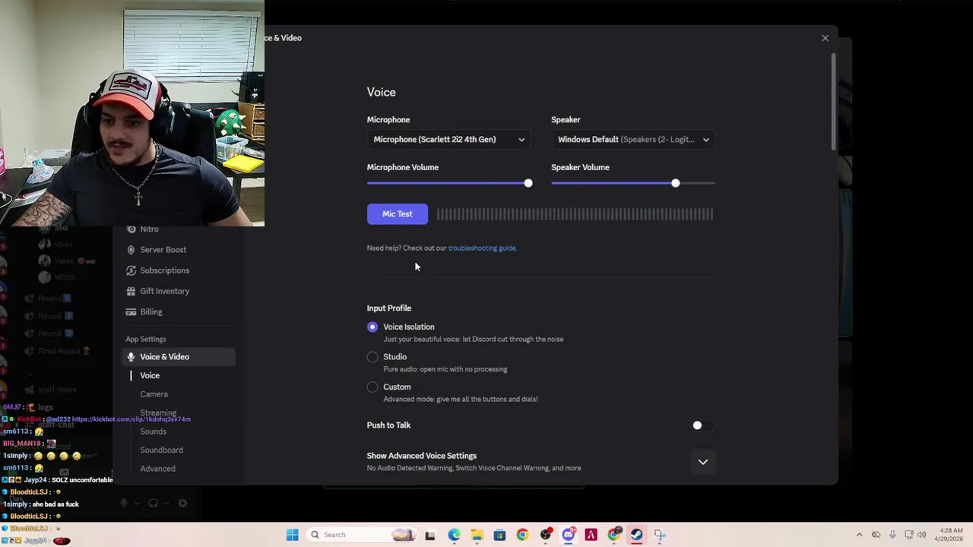Image resolution: width=973 pixels, height=547 pixels.
Task: Start the Mic Test
Action: [398, 214]
